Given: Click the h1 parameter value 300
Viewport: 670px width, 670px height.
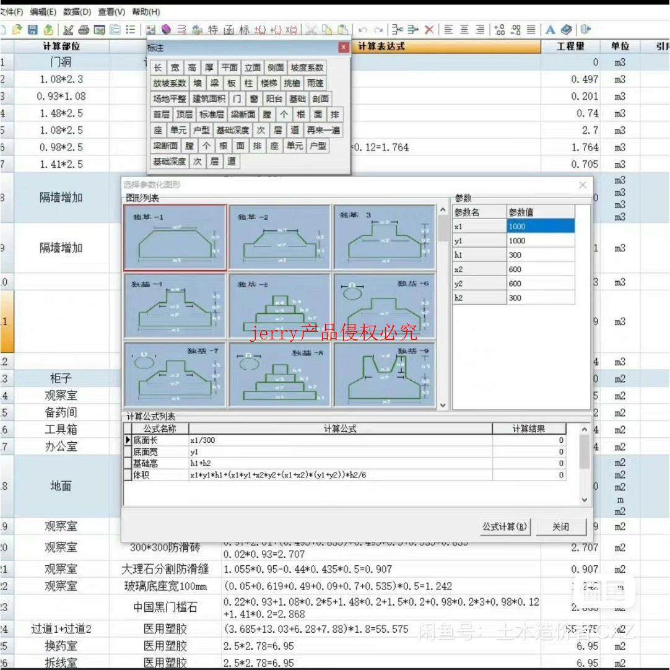Looking at the screenshot, I should tap(541, 255).
